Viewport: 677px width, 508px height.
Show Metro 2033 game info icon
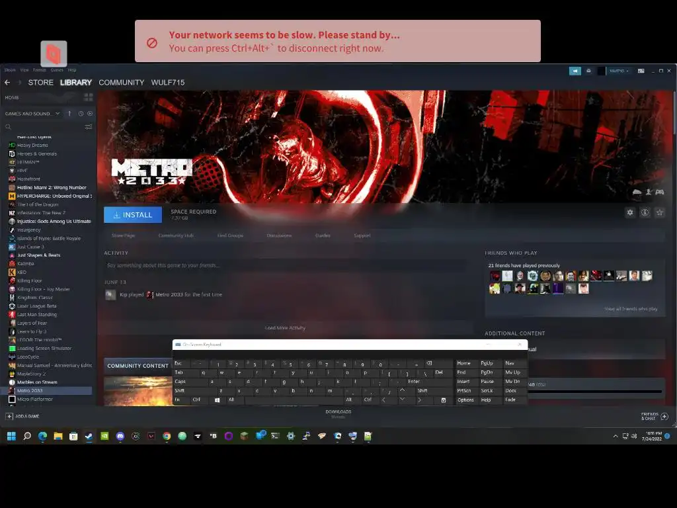point(645,212)
